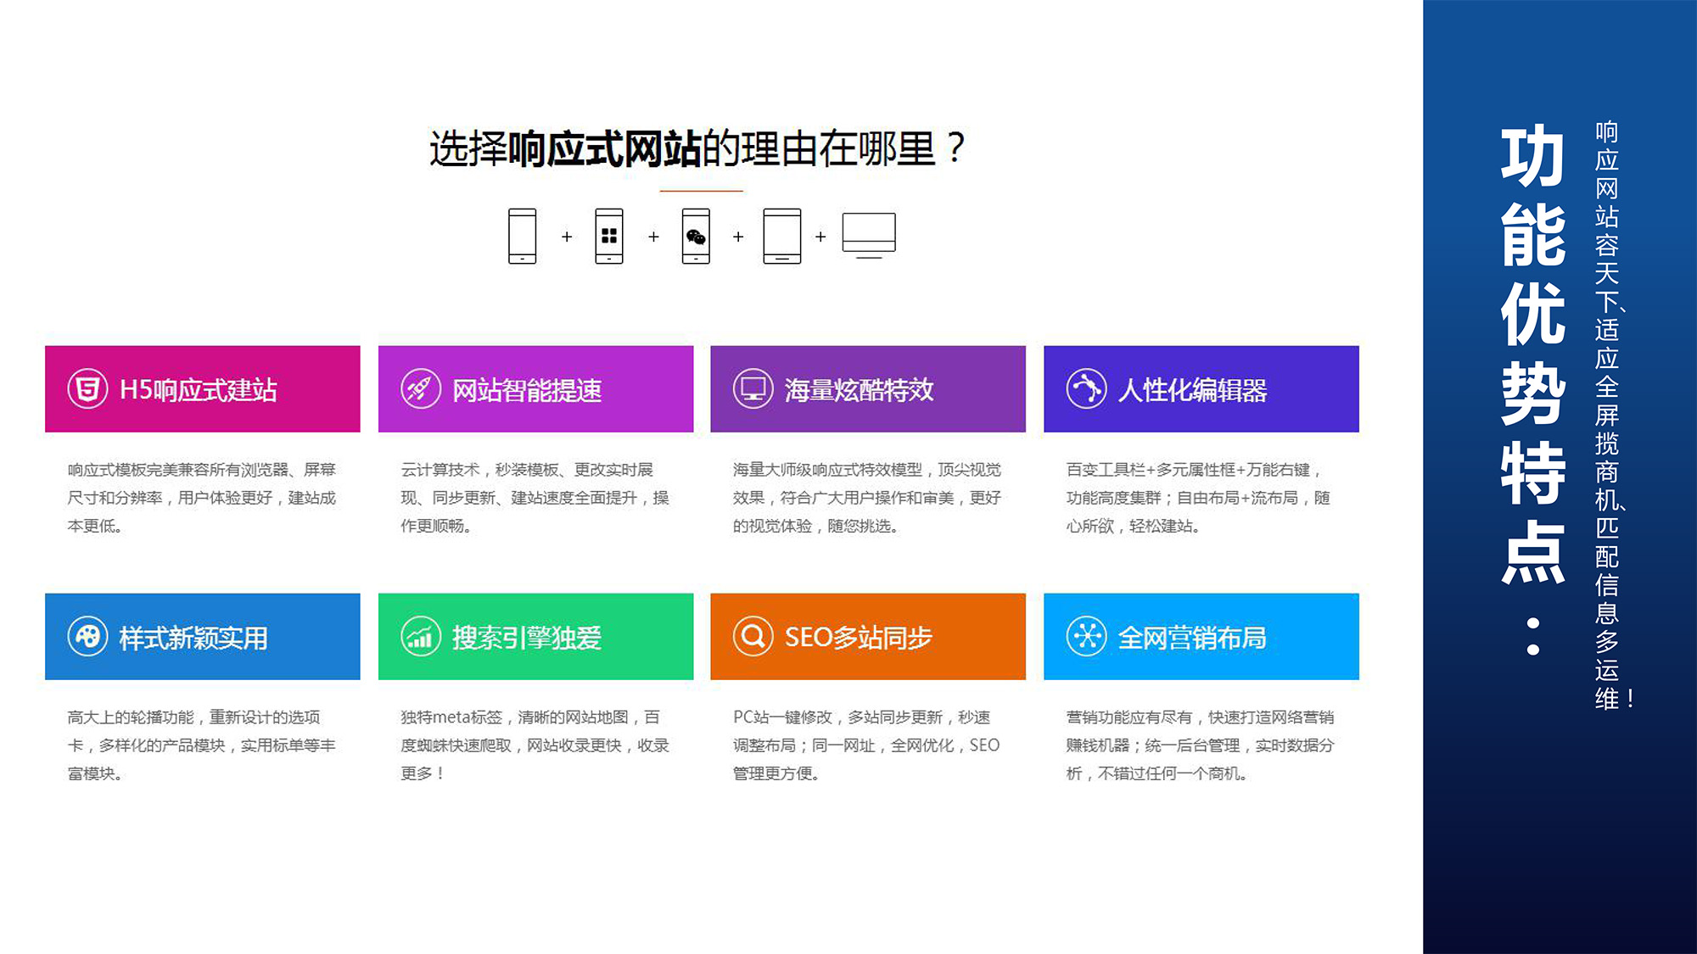Click the desktop monitor device icon
Viewport: 1697px width, 954px height.
point(869,235)
